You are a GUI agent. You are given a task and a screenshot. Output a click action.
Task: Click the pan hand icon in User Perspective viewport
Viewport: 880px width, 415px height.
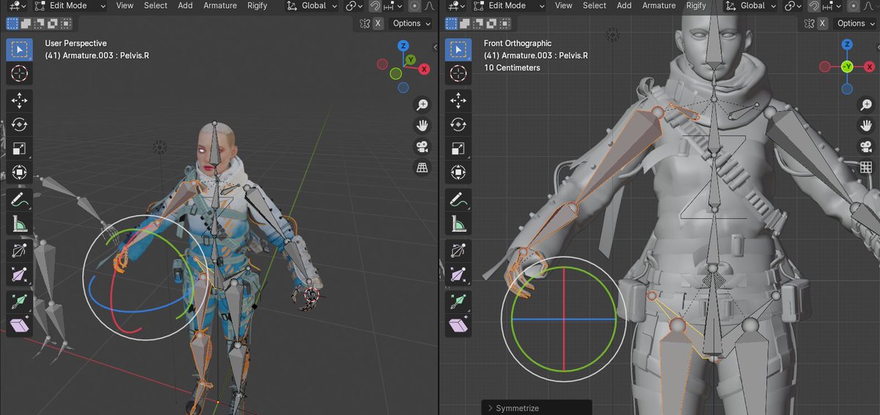(x=422, y=125)
